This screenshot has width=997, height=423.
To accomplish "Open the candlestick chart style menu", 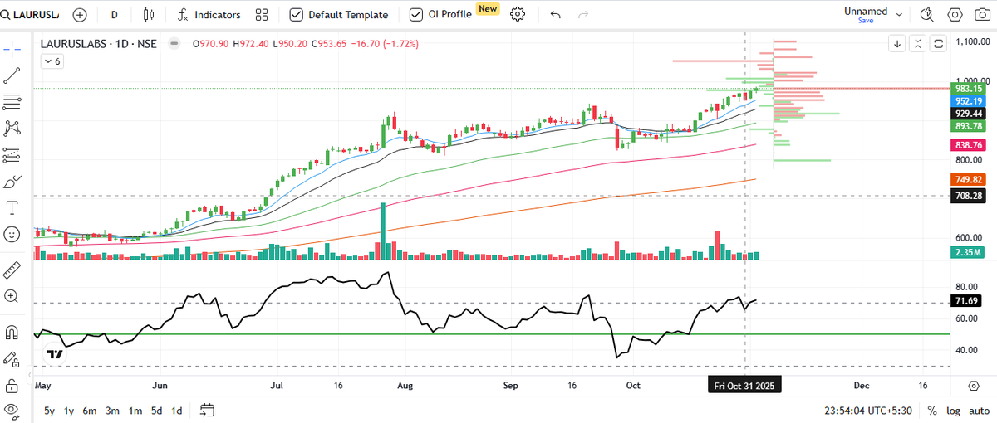I will point(150,15).
